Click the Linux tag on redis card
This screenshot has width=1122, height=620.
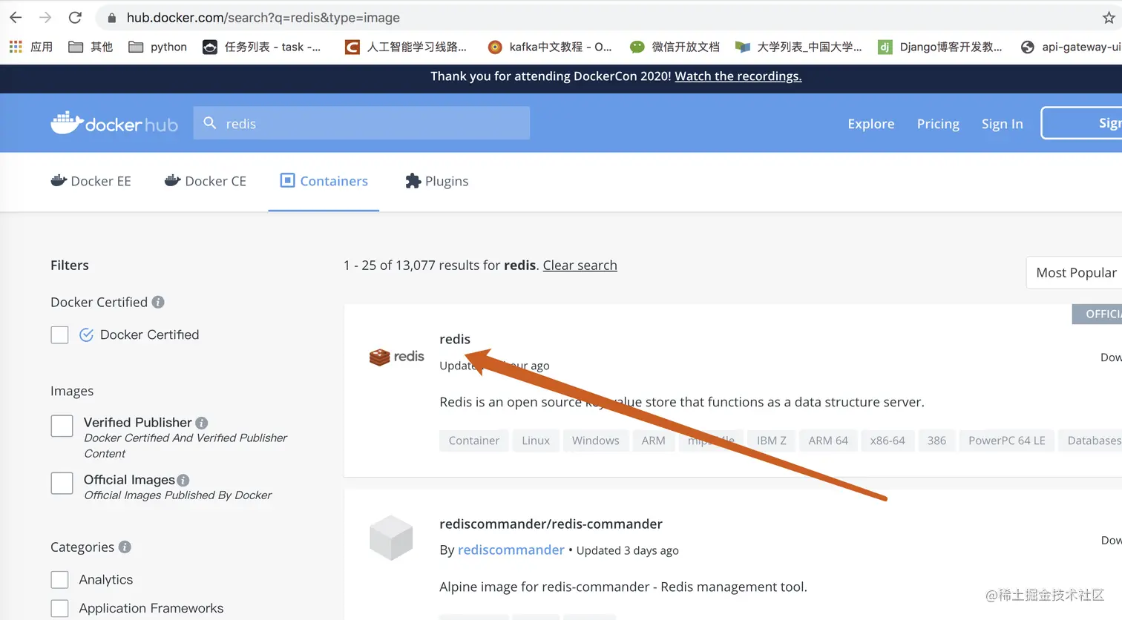pyautogui.click(x=536, y=441)
